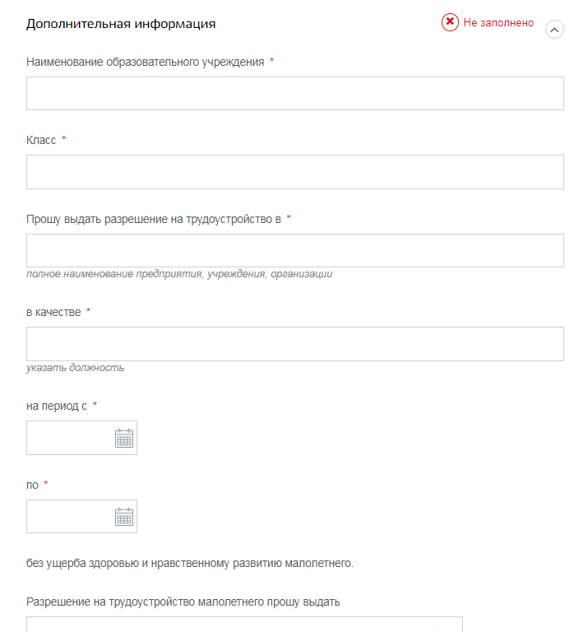Image resolution: width=574 pixels, height=632 pixels.
Task: Click into the 'на период с' date box
Action: (70, 438)
